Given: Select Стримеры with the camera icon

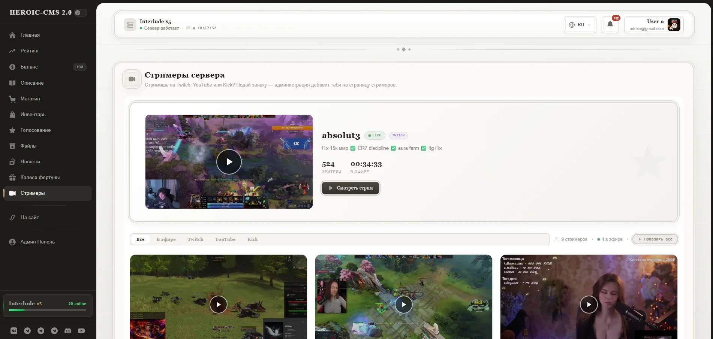Looking at the screenshot, I should (x=12, y=193).
